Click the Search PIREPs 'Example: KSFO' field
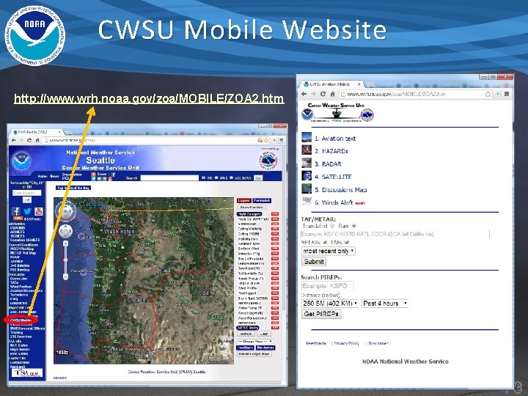The image size is (528, 396). tap(327, 286)
